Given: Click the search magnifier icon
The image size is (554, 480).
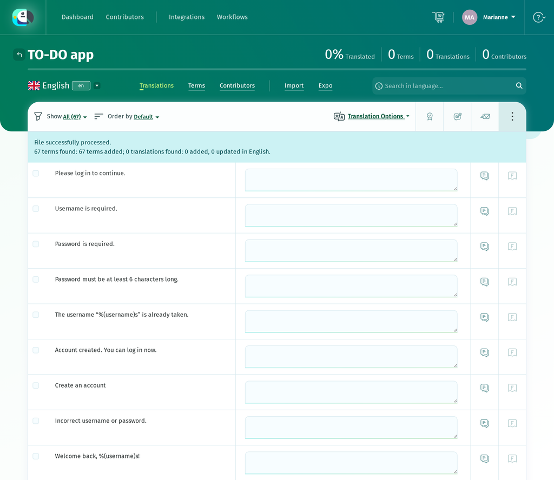Looking at the screenshot, I should click(519, 86).
